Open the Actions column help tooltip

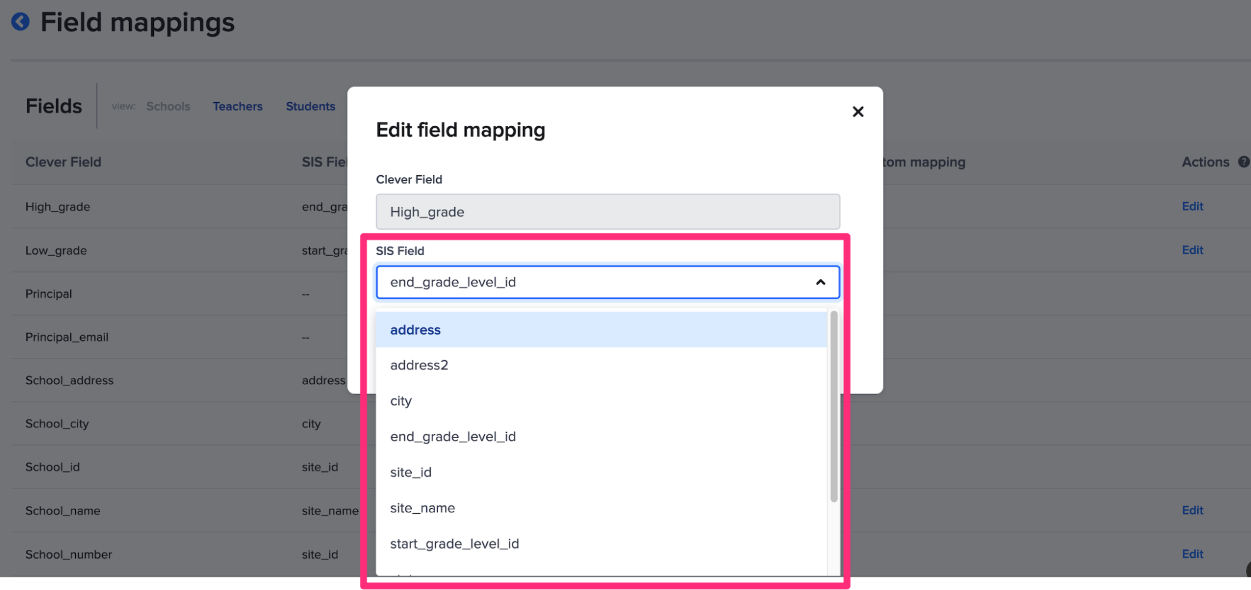tap(1244, 161)
